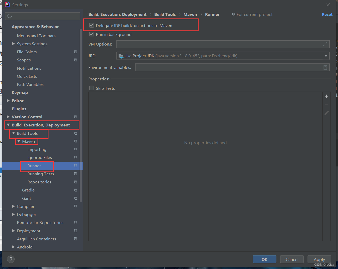Viewport: 338px width, 269px height.
Task: Click the VM Options input field
Action: click(x=223, y=44)
